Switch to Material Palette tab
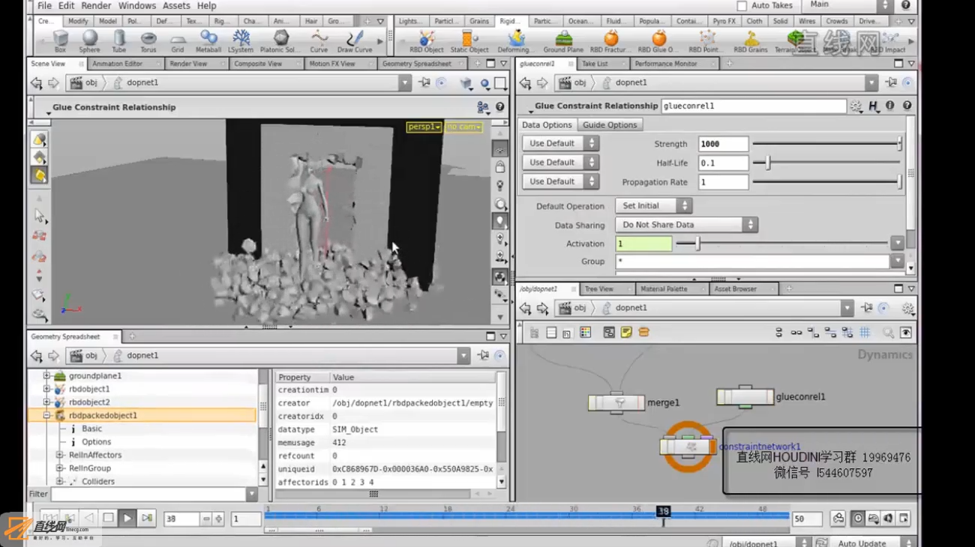Screen dimensions: 975x547 664,288
